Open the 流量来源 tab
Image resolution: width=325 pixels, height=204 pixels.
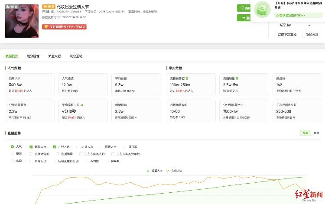[x=54, y=56]
